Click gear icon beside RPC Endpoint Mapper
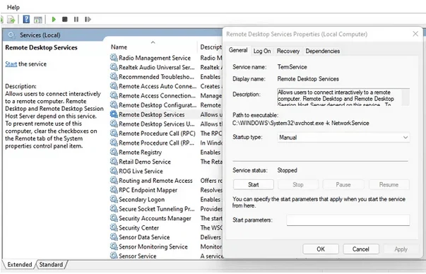The width and height of the screenshot is (426, 274). [x=114, y=190]
